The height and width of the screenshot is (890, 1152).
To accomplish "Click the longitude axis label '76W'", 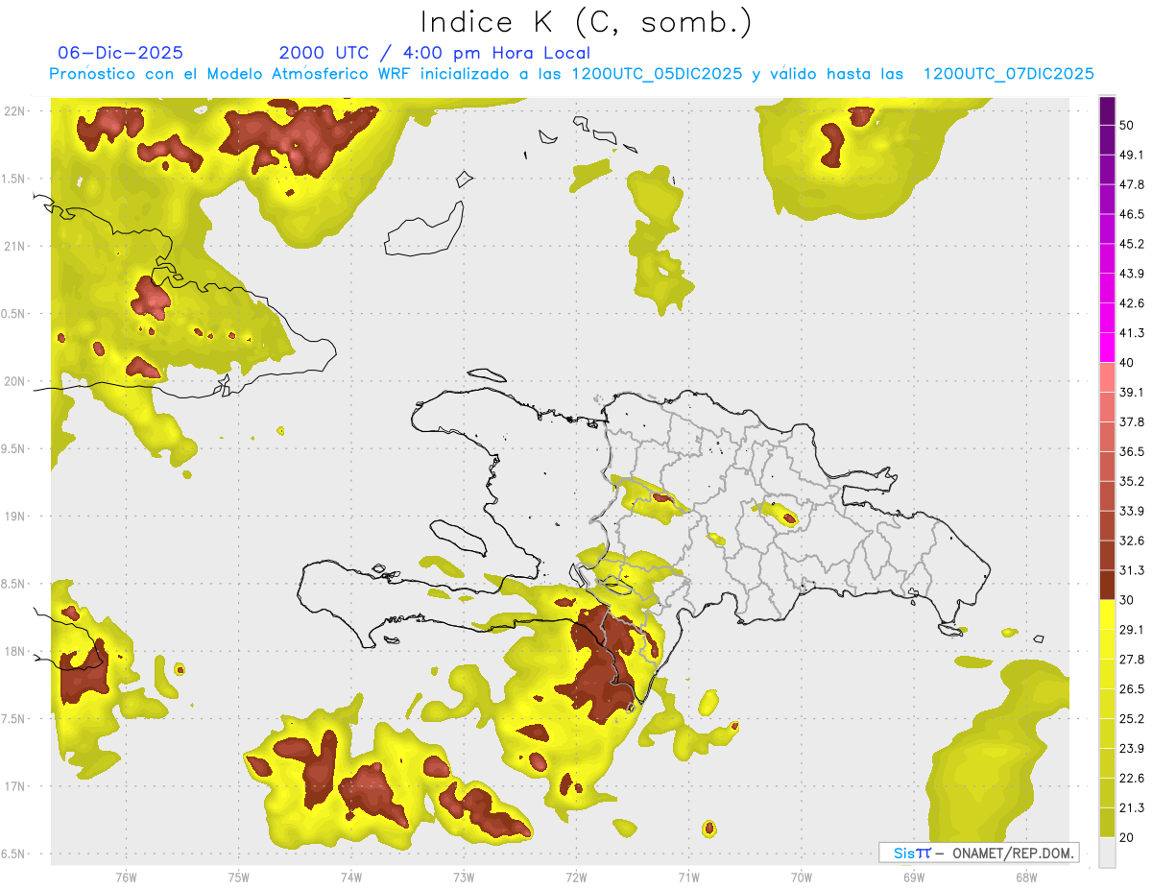I will [x=126, y=877].
